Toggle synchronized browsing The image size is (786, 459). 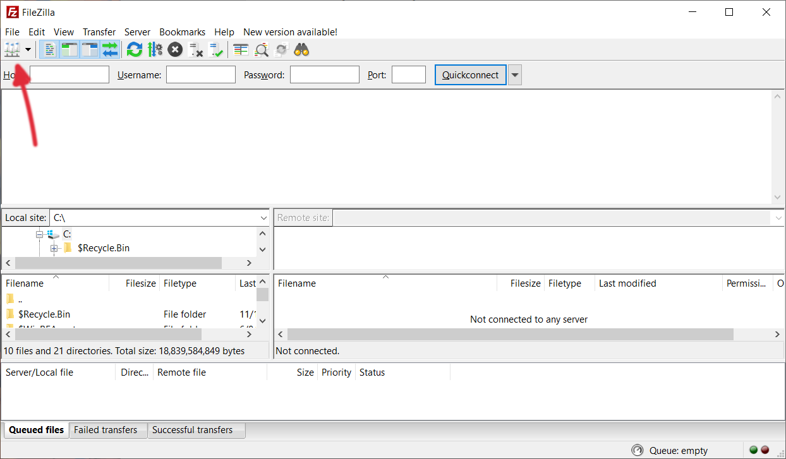pyautogui.click(x=281, y=49)
